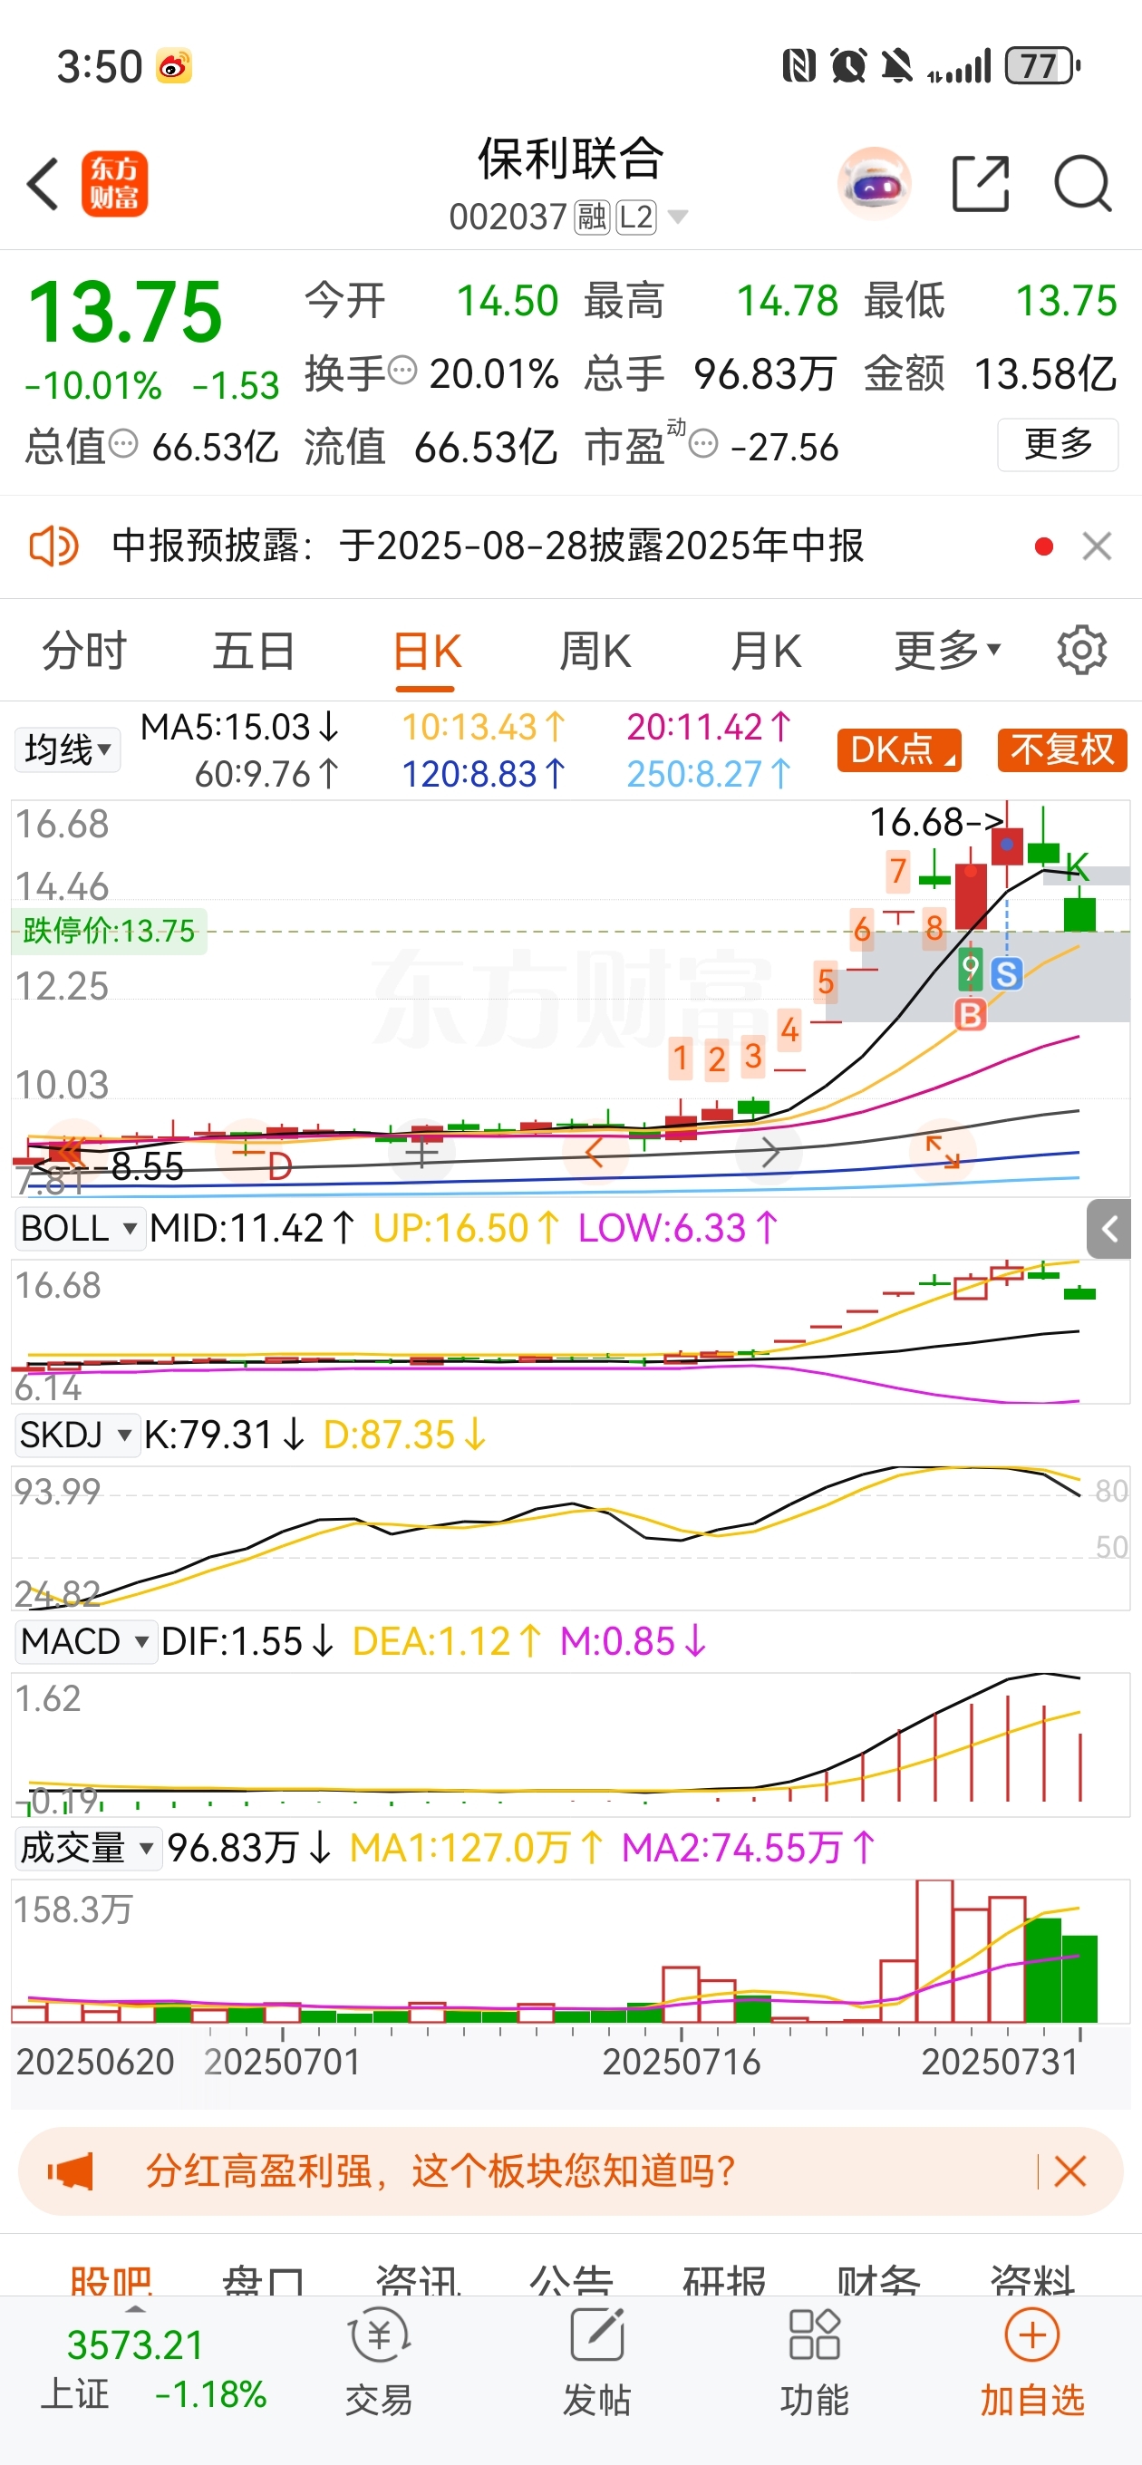This screenshot has height=2465, width=1142.
Task: Tap the MA5:15.03 value
Action: [x=239, y=727]
